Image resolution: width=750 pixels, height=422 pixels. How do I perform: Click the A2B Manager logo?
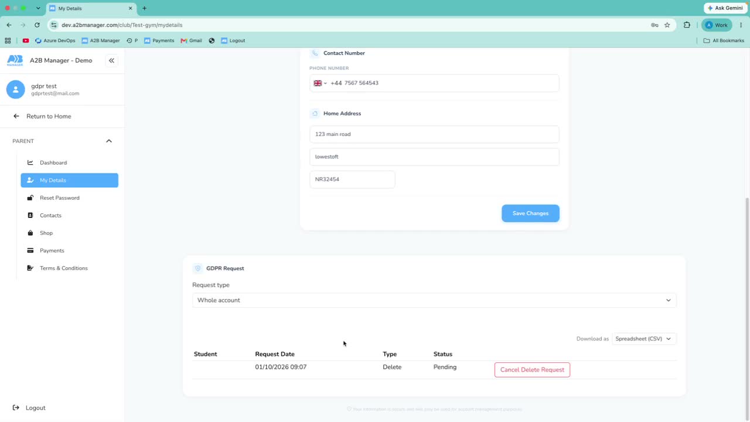tap(15, 60)
